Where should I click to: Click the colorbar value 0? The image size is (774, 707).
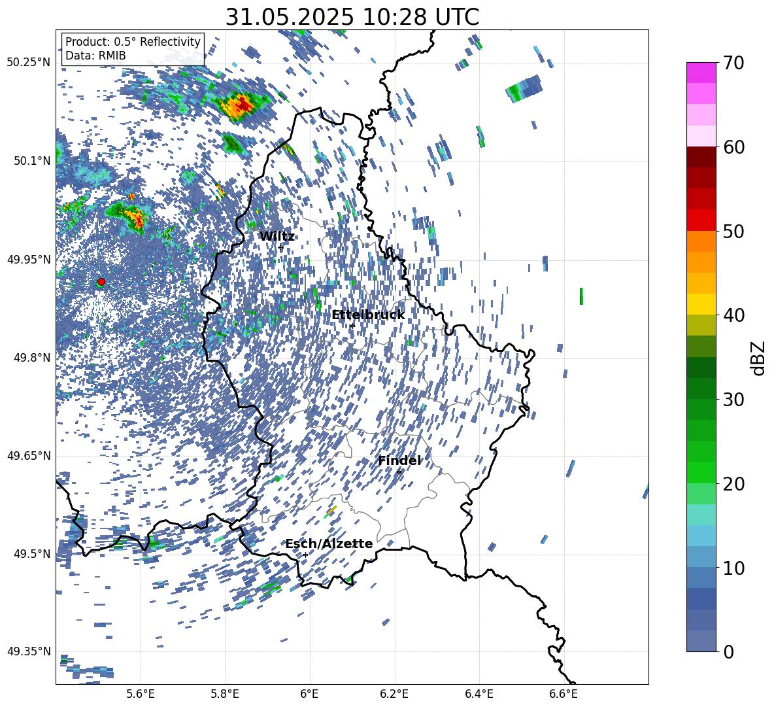tap(728, 651)
